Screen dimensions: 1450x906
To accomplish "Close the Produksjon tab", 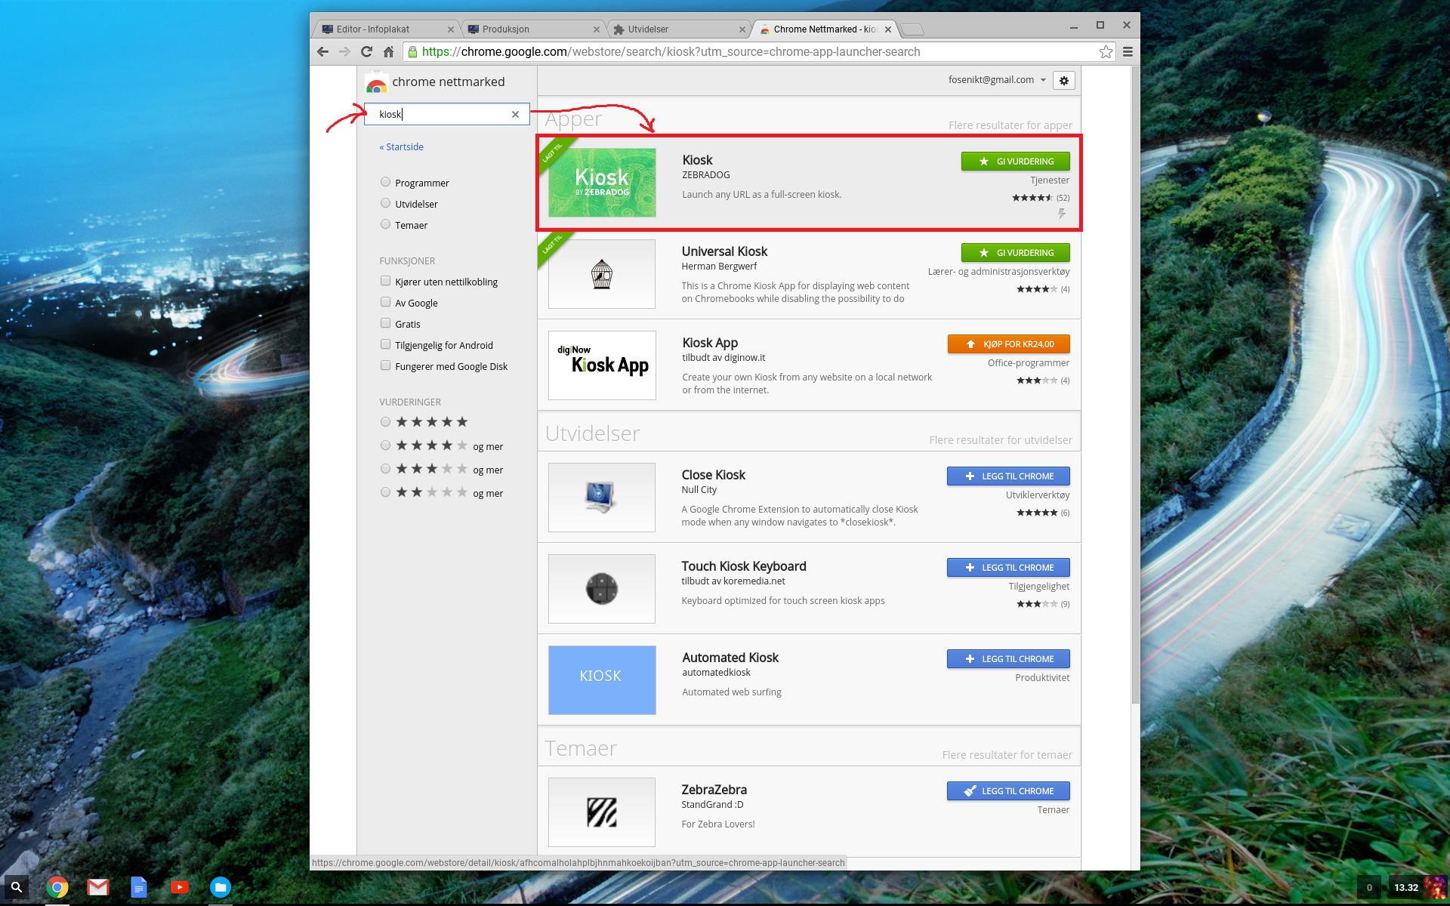I will click(597, 29).
